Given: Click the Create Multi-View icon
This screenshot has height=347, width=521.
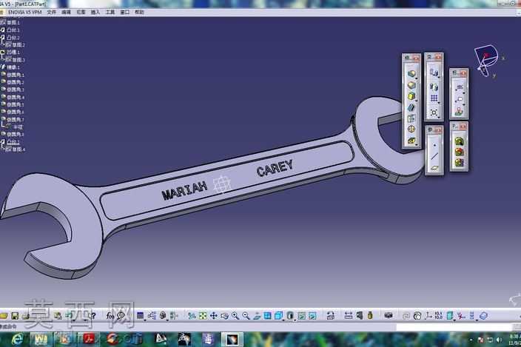Looking at the screenshot, I should [x=267, y=315].
